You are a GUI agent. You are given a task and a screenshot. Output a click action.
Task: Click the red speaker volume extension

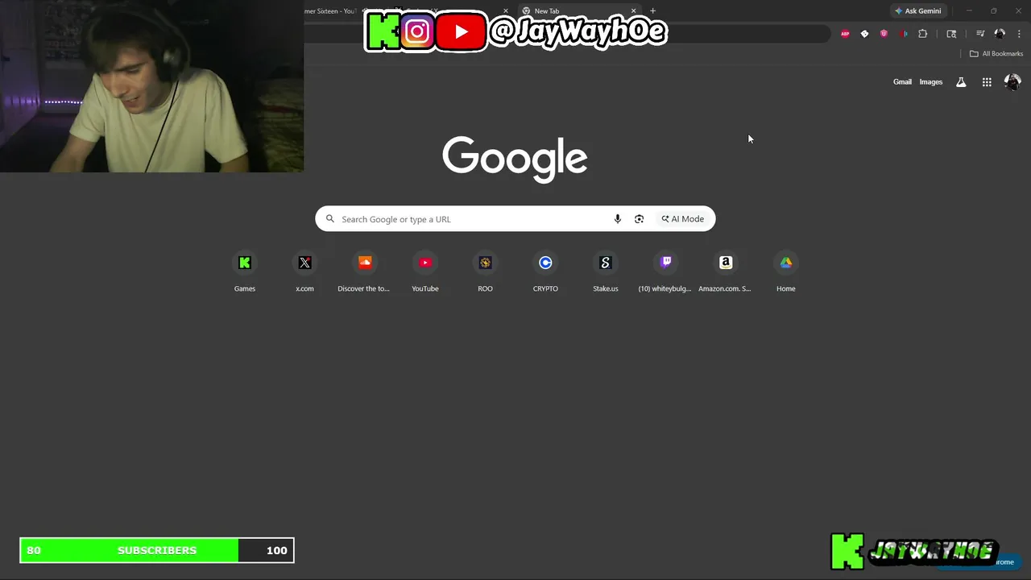tap(903, 34)
